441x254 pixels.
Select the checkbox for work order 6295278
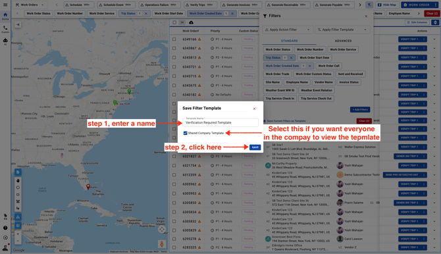click(x=174, y=239)
